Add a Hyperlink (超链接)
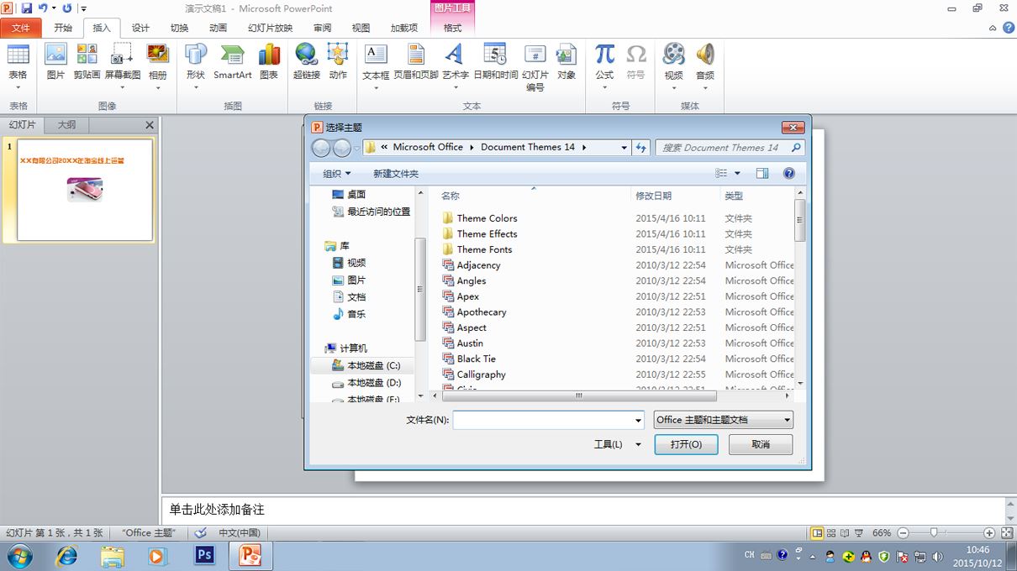This screenshot has width=1017, height=571. click(x=307, y=62)
